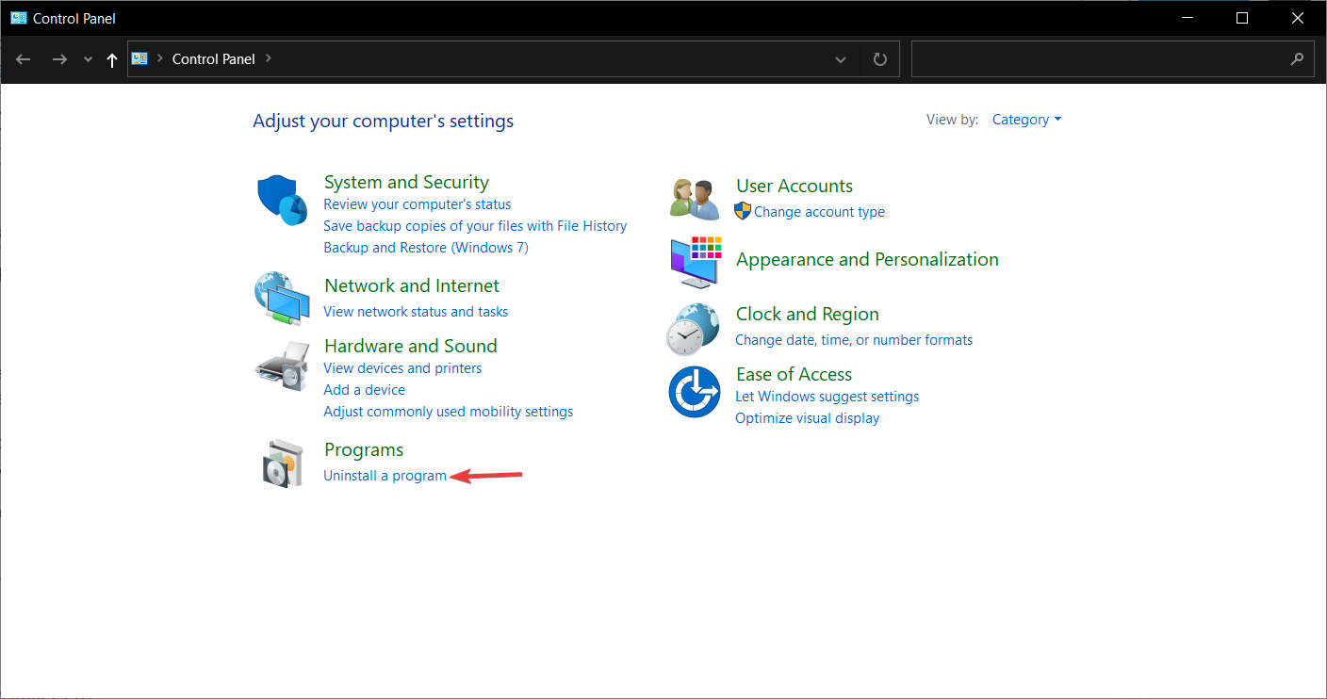1327x699 pixels.
Task: Click the System and Security shield icon
Action: 282,200
